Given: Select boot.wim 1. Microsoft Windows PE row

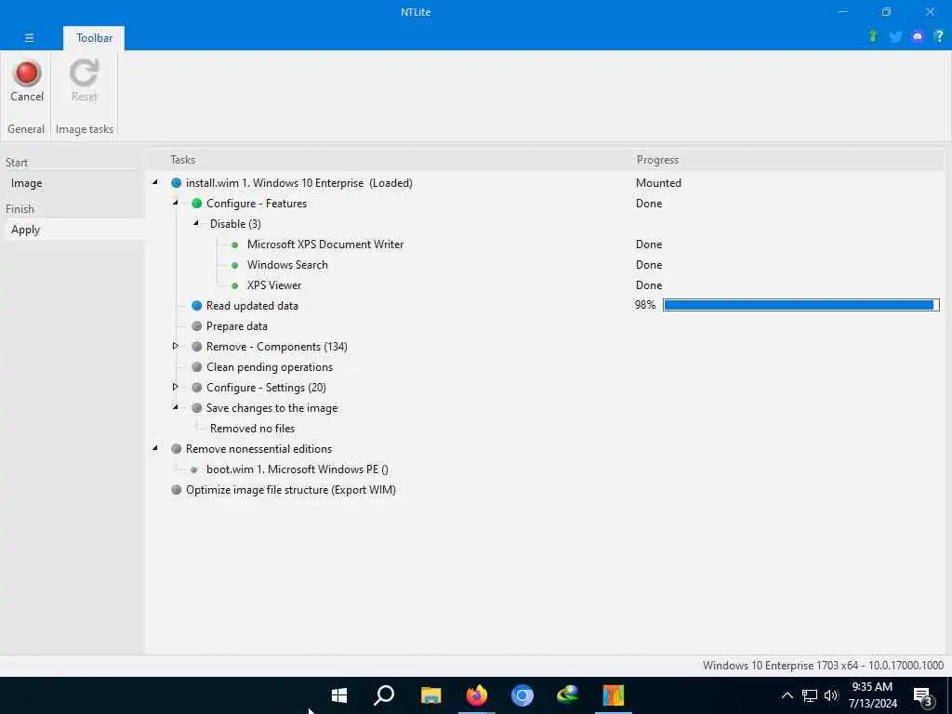Looking at the screenshot, I should (297, 469).
